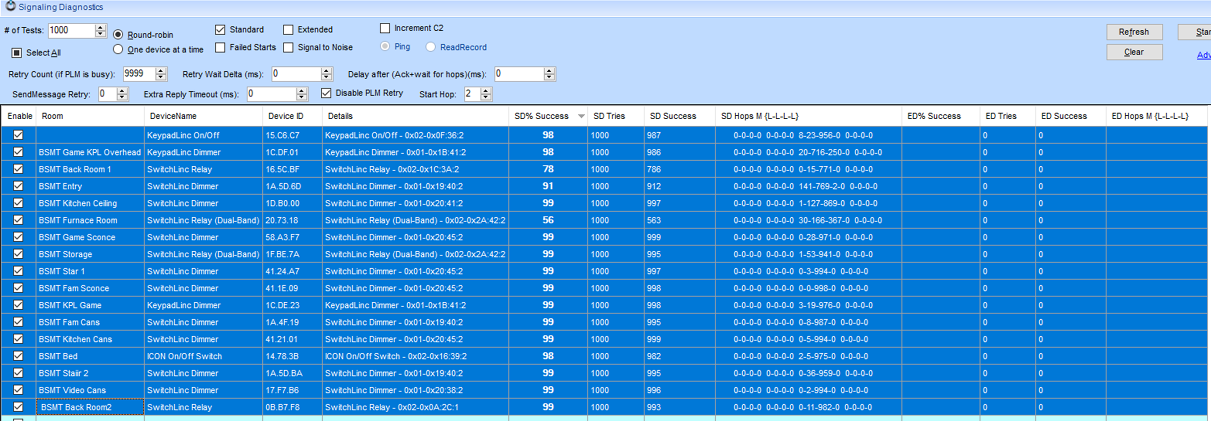Sort by SD% Success column arrow
This screenshot has height=421, width=1211.
(x=581, y=116)
